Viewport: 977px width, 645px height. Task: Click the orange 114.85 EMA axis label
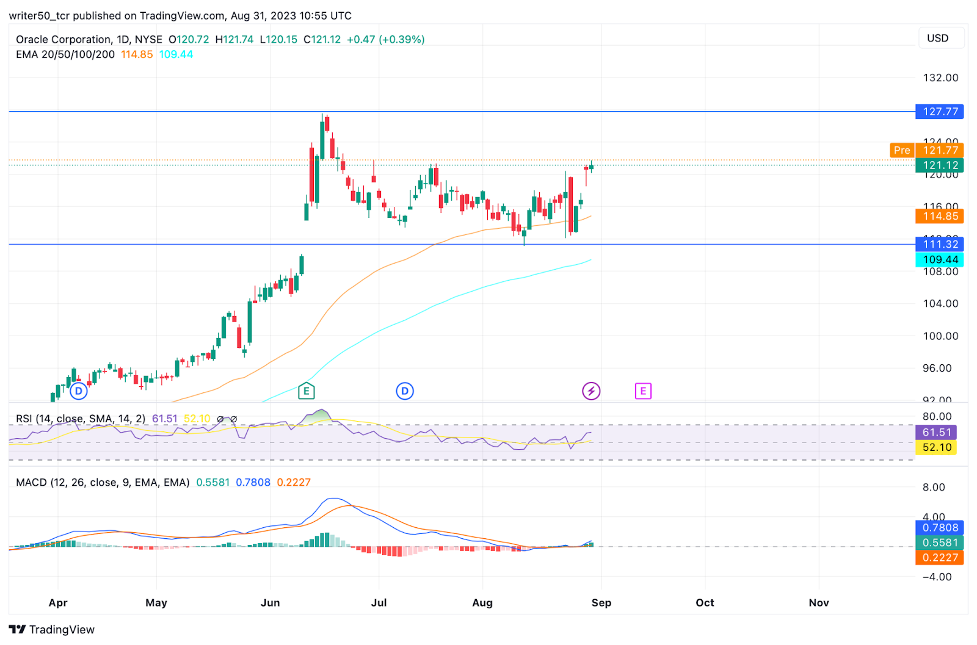coord(940,216)
